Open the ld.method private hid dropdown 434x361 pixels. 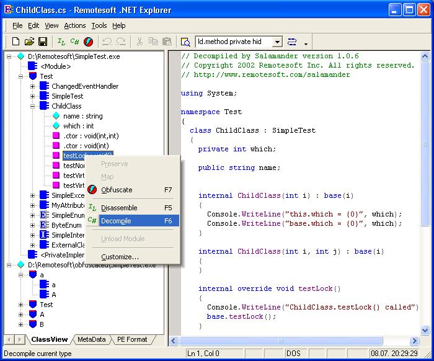coord(277,42)
